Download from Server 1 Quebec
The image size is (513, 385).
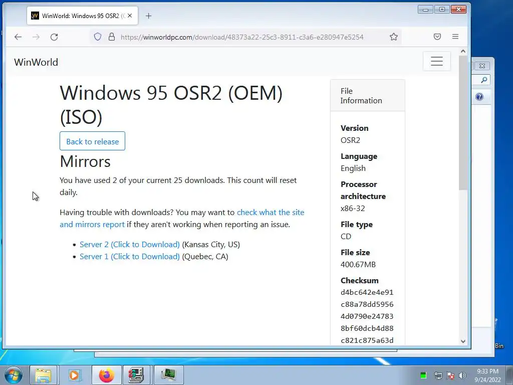130,257
